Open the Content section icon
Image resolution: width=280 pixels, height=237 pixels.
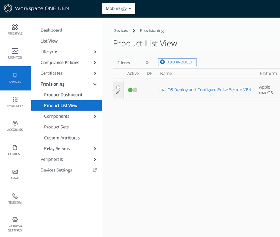pyautogui.click(x=15, y=148)
